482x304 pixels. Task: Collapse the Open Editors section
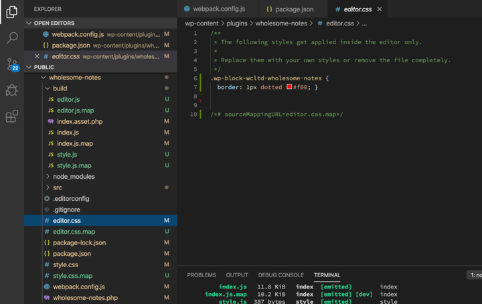tap(100, 23)
